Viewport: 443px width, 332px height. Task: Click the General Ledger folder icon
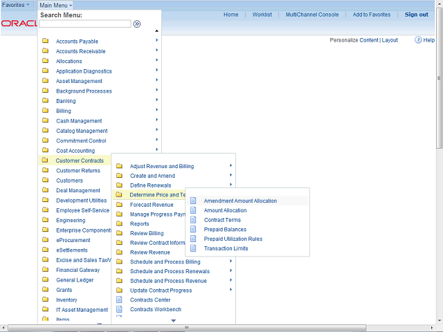[x=45, y=279]
